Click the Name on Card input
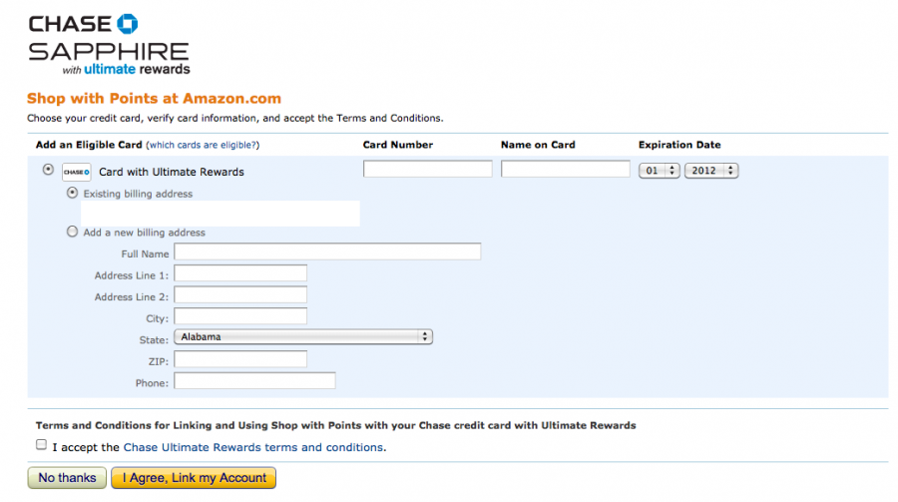This screenshot has width=898, height=502. click(566, 170)
